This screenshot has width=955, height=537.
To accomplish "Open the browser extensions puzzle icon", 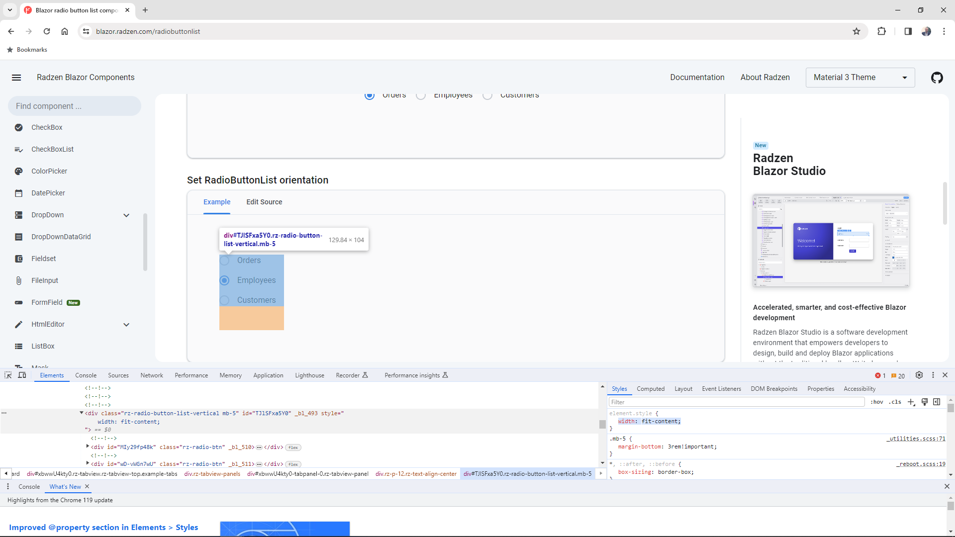I will 881,31.
